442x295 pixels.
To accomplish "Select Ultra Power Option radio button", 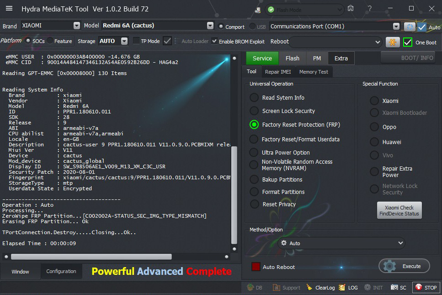I will pos(254,152).
